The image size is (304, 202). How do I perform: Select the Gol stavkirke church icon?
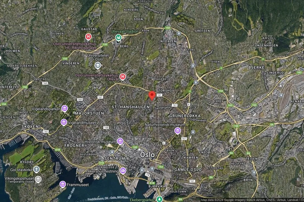[x=36, y=169]
